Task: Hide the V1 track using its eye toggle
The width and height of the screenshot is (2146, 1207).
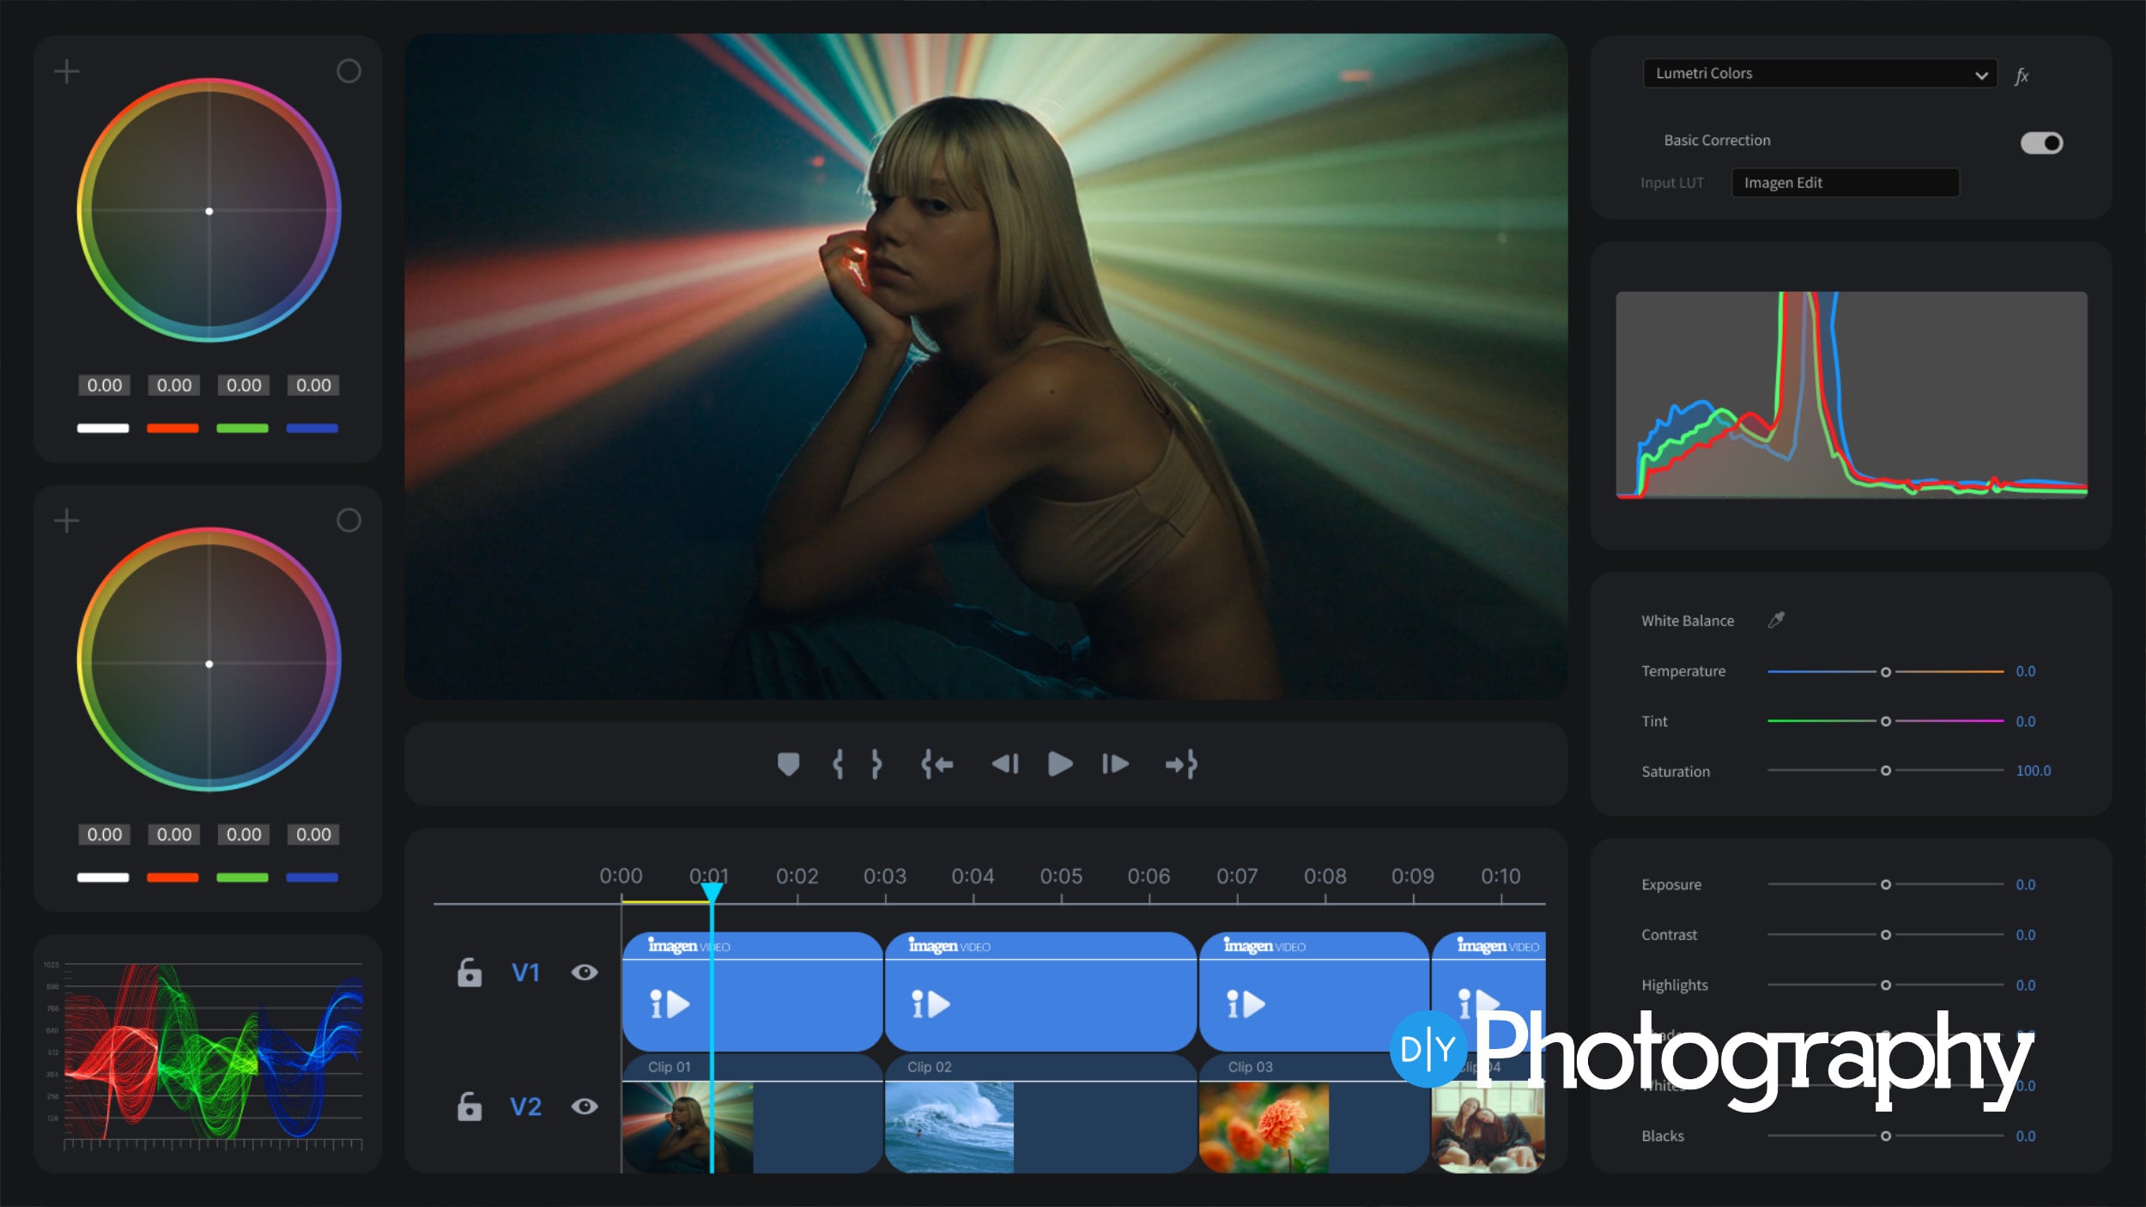Action: (586, 972)
